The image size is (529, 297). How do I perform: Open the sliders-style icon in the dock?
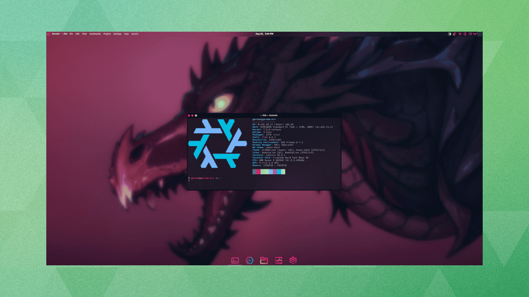[279, 260]
